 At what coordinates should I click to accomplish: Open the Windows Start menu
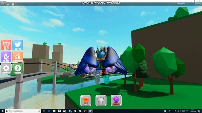pos(3,111)
